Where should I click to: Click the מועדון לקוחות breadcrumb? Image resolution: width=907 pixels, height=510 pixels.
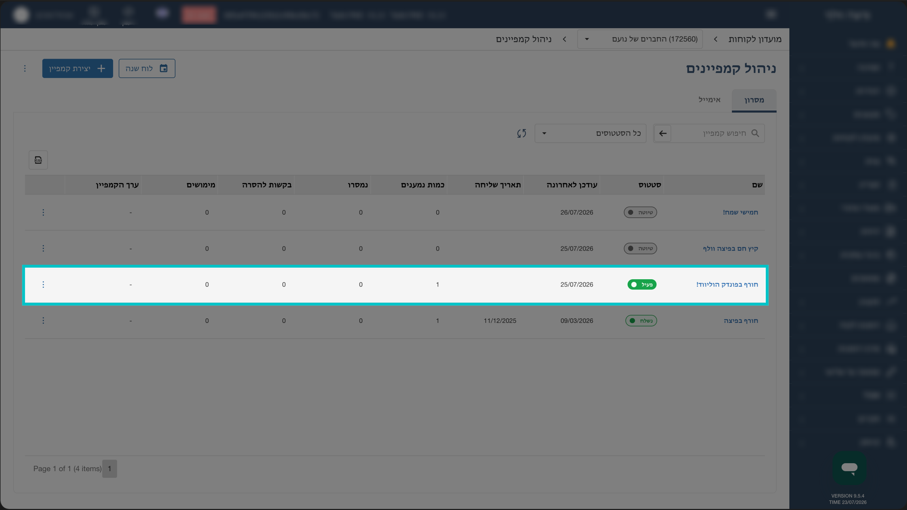[755, 39]
